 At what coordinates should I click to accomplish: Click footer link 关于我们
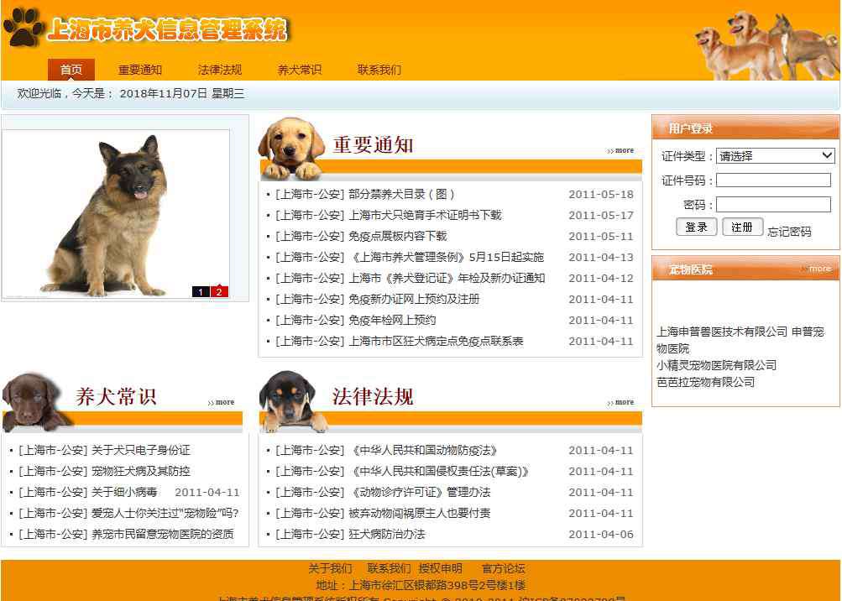point(330,568)
